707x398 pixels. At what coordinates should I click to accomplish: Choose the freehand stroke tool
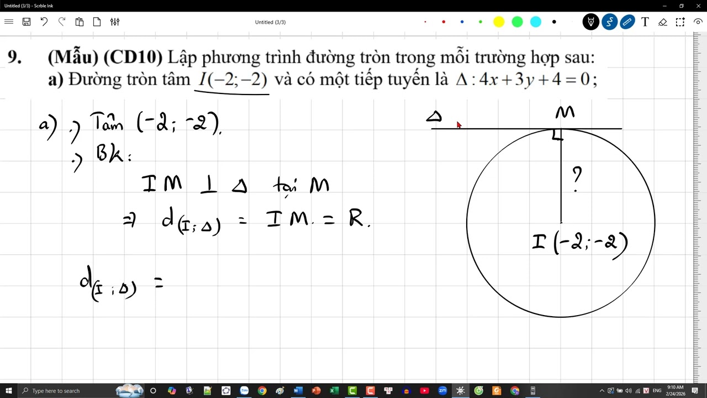pos(609,22)
